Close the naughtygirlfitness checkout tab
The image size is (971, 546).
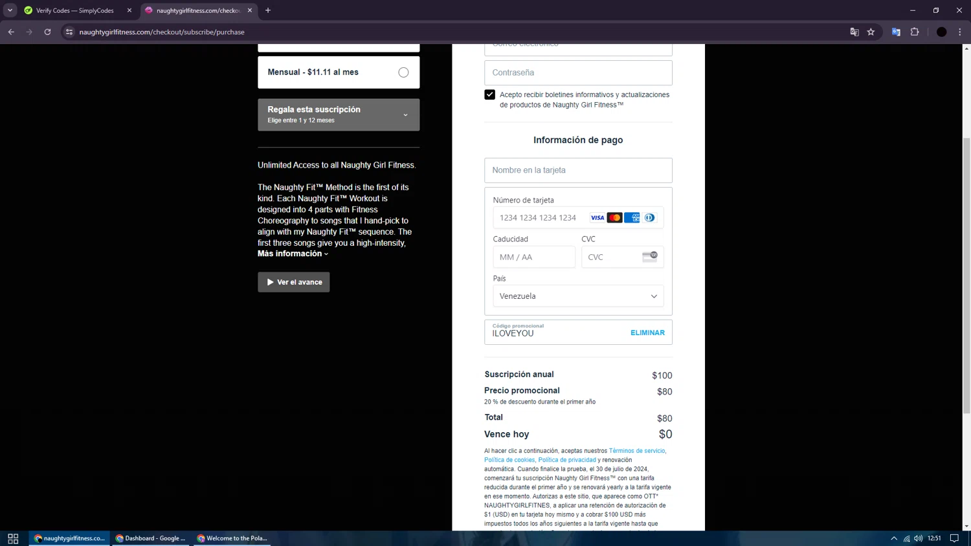(250, 10)
